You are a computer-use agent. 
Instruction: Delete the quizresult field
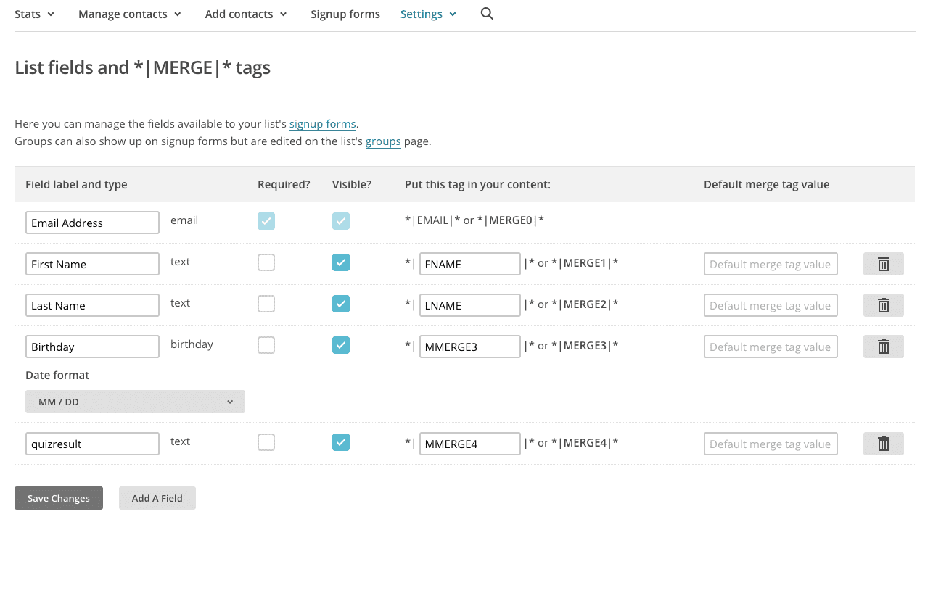(883, 444)
